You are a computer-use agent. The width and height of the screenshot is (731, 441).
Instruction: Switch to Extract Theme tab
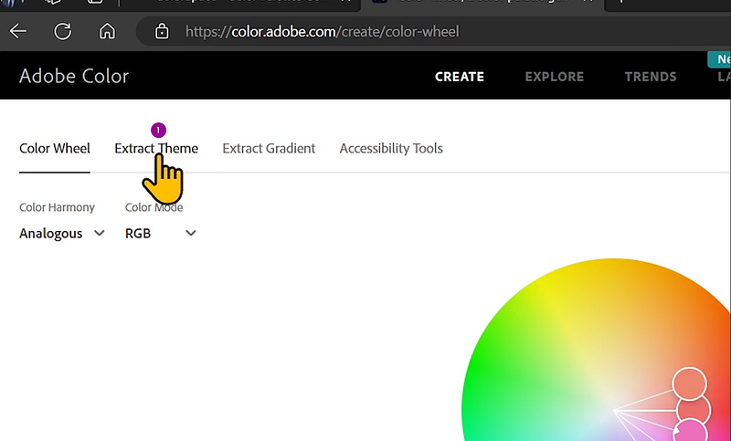[156, 149]
